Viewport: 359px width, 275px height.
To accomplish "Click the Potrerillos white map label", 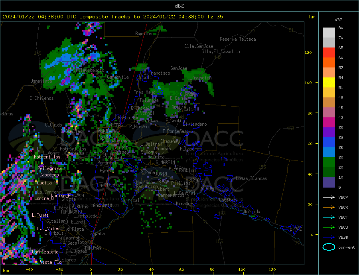I will point(47,157).
